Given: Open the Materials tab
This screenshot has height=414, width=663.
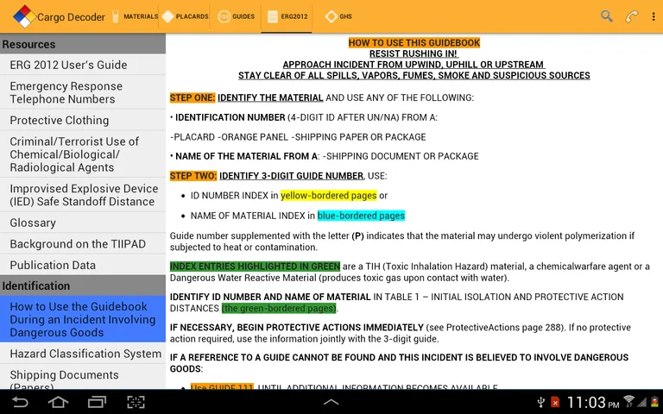Looking at the screenshot, I should [135, 16].
